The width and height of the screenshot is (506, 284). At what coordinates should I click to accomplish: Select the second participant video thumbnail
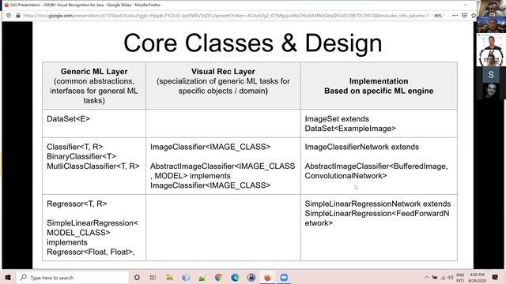click(491, 24)
